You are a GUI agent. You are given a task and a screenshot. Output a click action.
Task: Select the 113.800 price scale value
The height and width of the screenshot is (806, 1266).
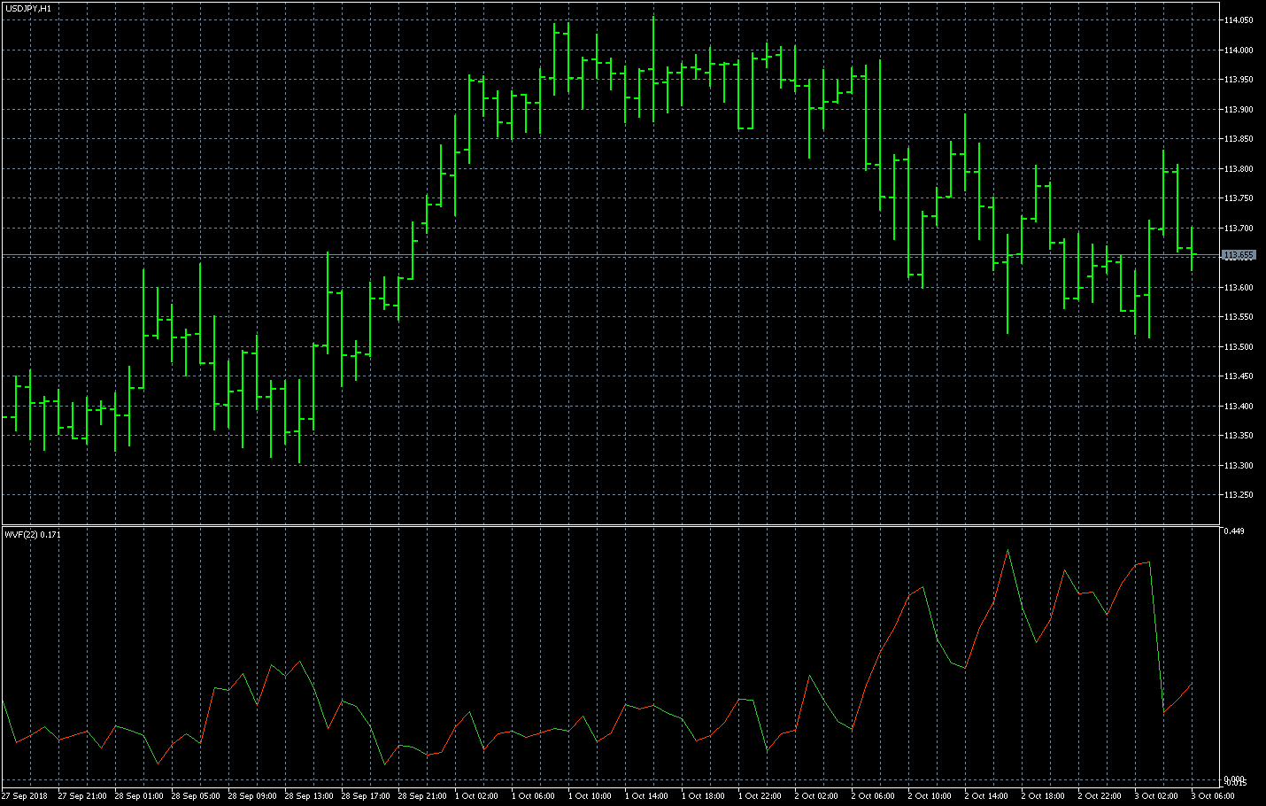pos(1239,169)
